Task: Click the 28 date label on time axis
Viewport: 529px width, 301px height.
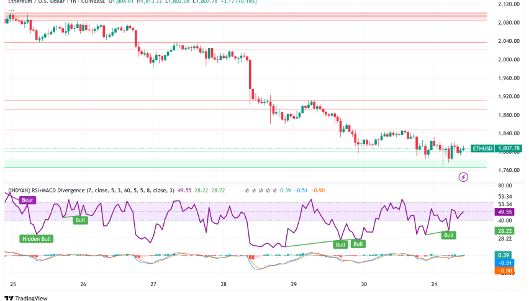Action: click(224, 284)
